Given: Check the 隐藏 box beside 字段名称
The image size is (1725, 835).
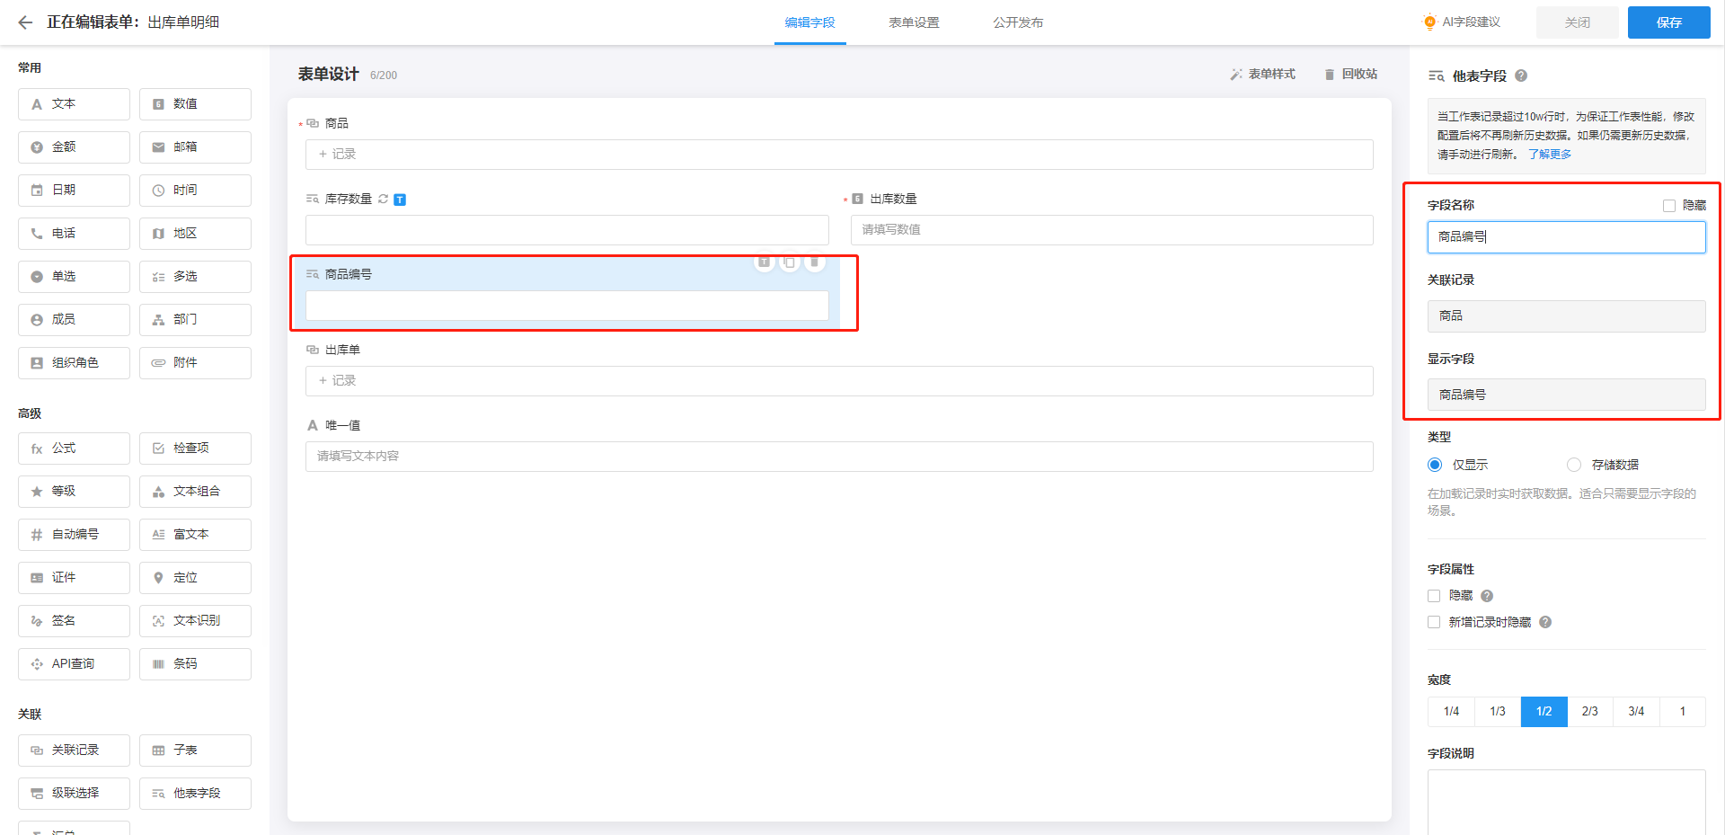Looking at the screenshot, I should point(1669,206).
